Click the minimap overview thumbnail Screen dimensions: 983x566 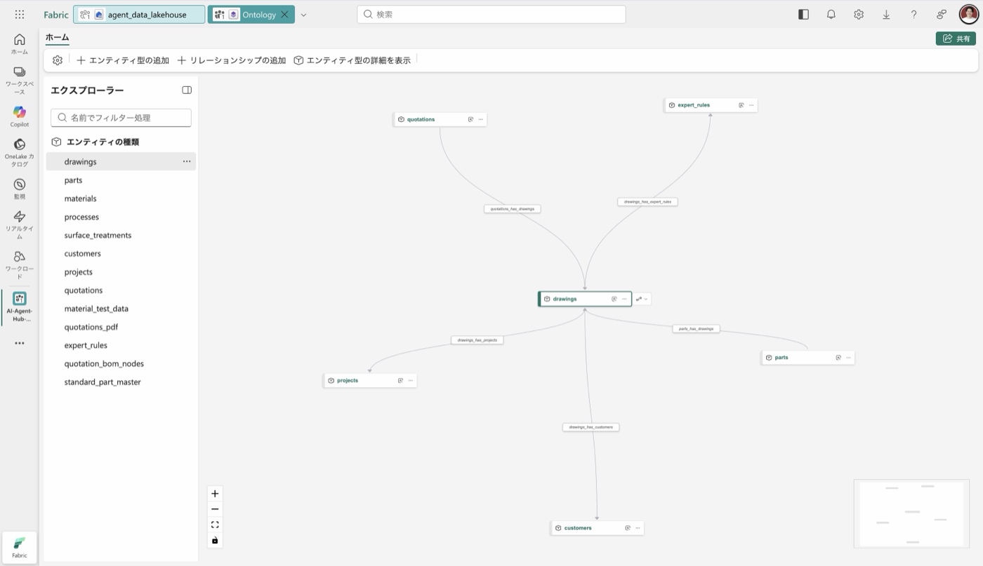pyautogui.click(x=911, y=513)
